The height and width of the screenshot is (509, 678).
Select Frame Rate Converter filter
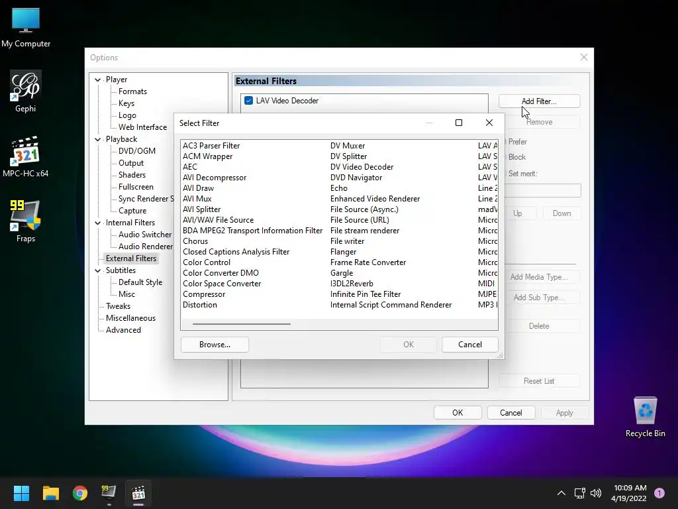point(368,262)
